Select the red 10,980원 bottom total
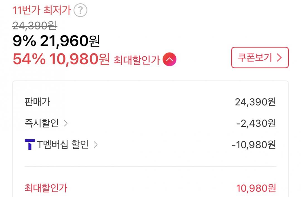The height and width of the screenshot is (197, 301). click(256, 188)
